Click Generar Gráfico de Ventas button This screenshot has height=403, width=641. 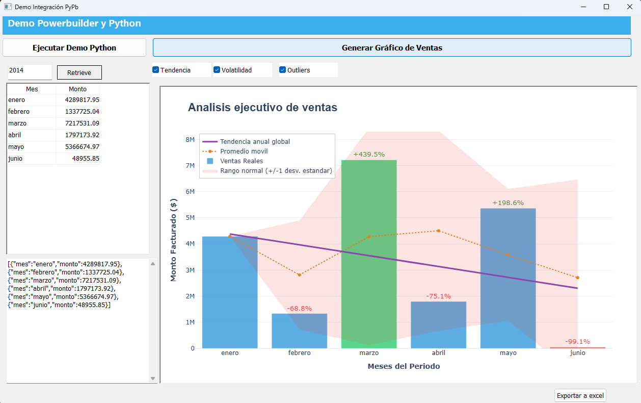click(392, 47)
